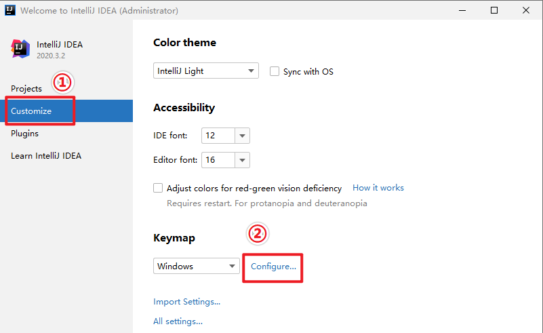The width and height of the screenshot is (543, 333).
Task: Open the All settings... link
Action: [178, 321]
